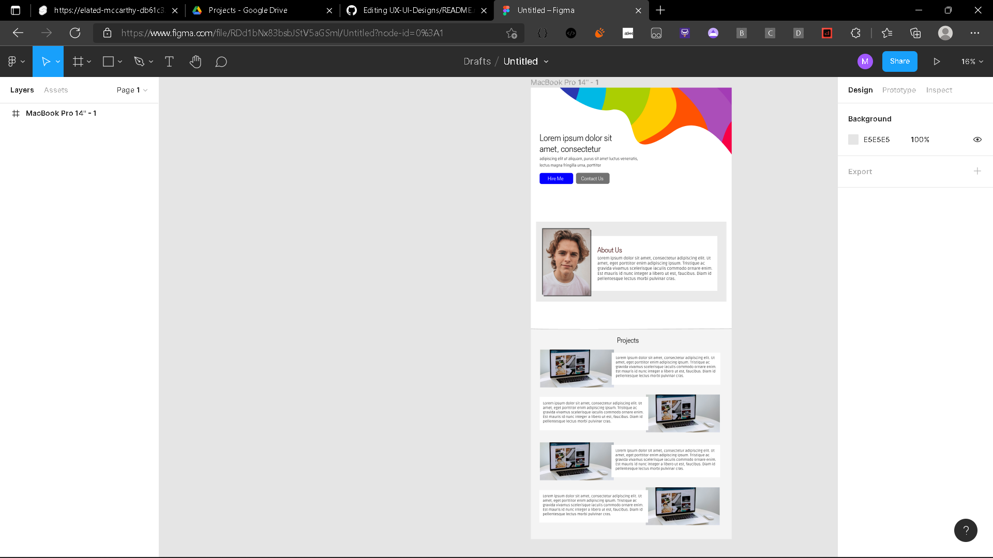Click the Share button
Viewport: 993px width, 558px height.
click(x=899, y=61)
